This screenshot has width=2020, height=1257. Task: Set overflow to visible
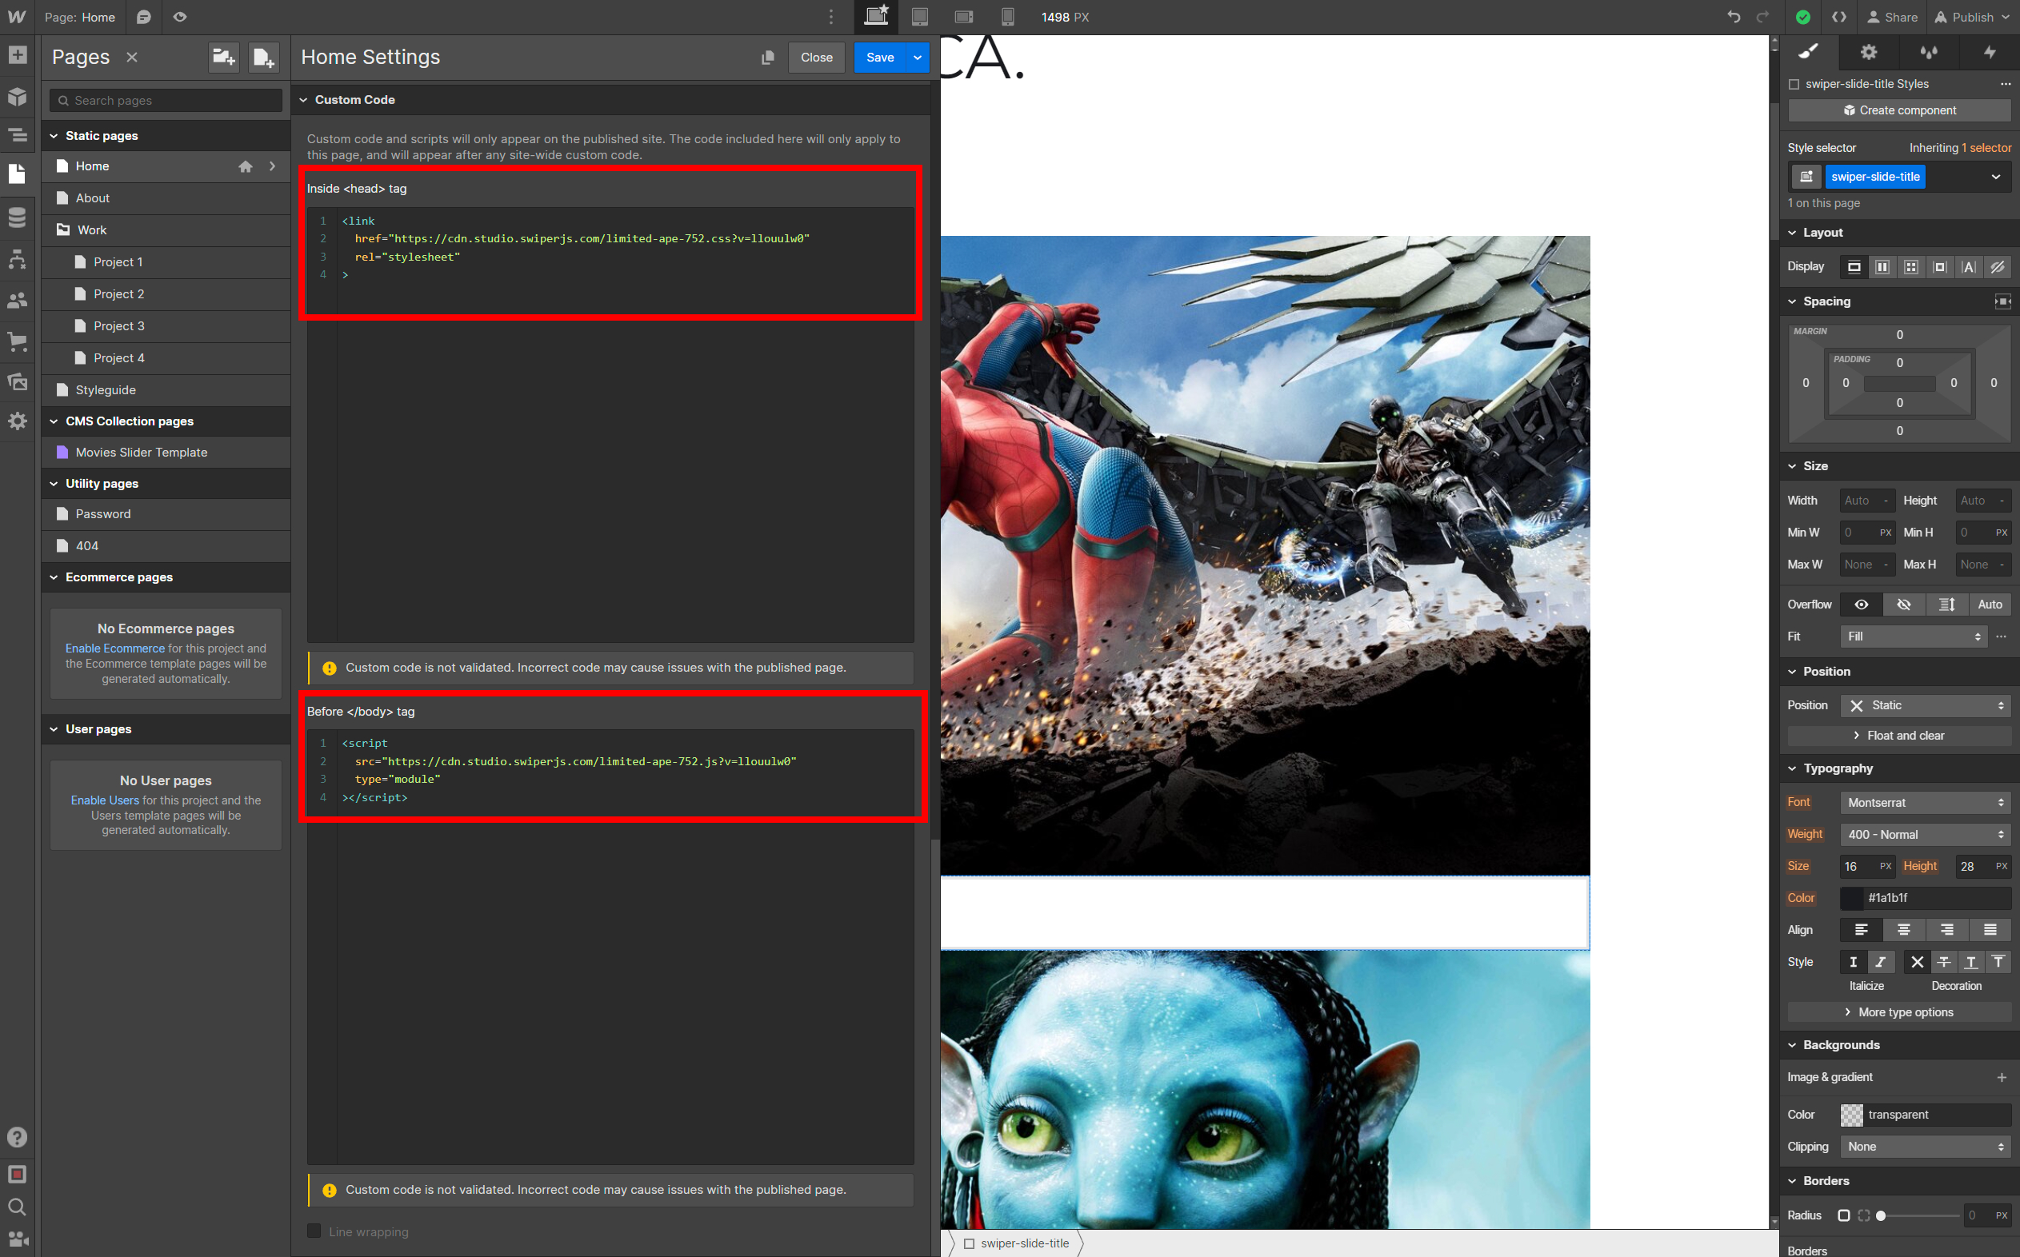coord(1861,605)
